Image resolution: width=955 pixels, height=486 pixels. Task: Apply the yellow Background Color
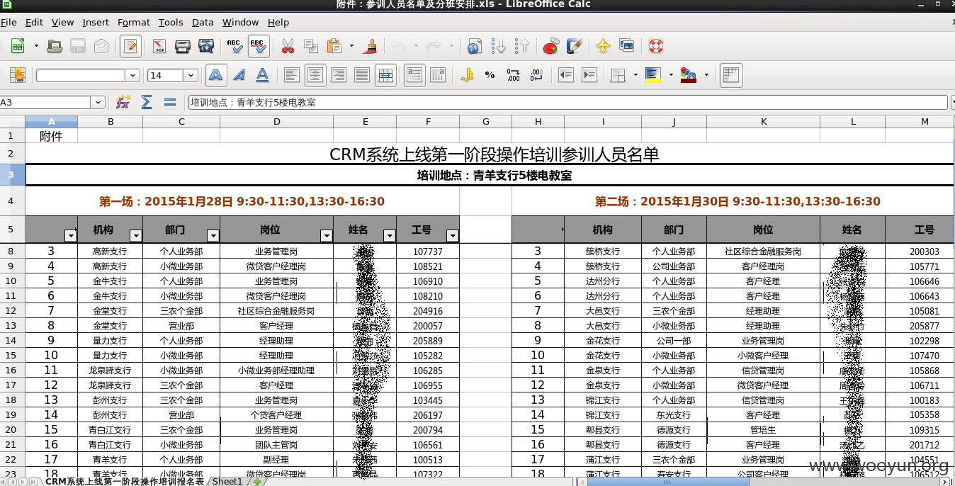(653, 75)
